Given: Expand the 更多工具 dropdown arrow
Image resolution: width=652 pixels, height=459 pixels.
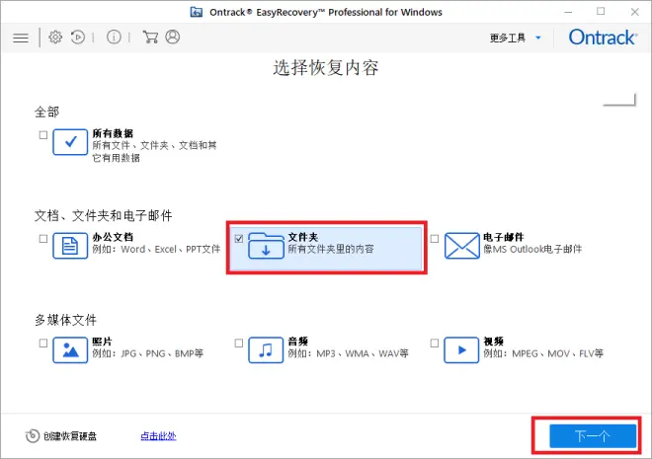Looking at the screenshot, I should (x=538, y=38).
